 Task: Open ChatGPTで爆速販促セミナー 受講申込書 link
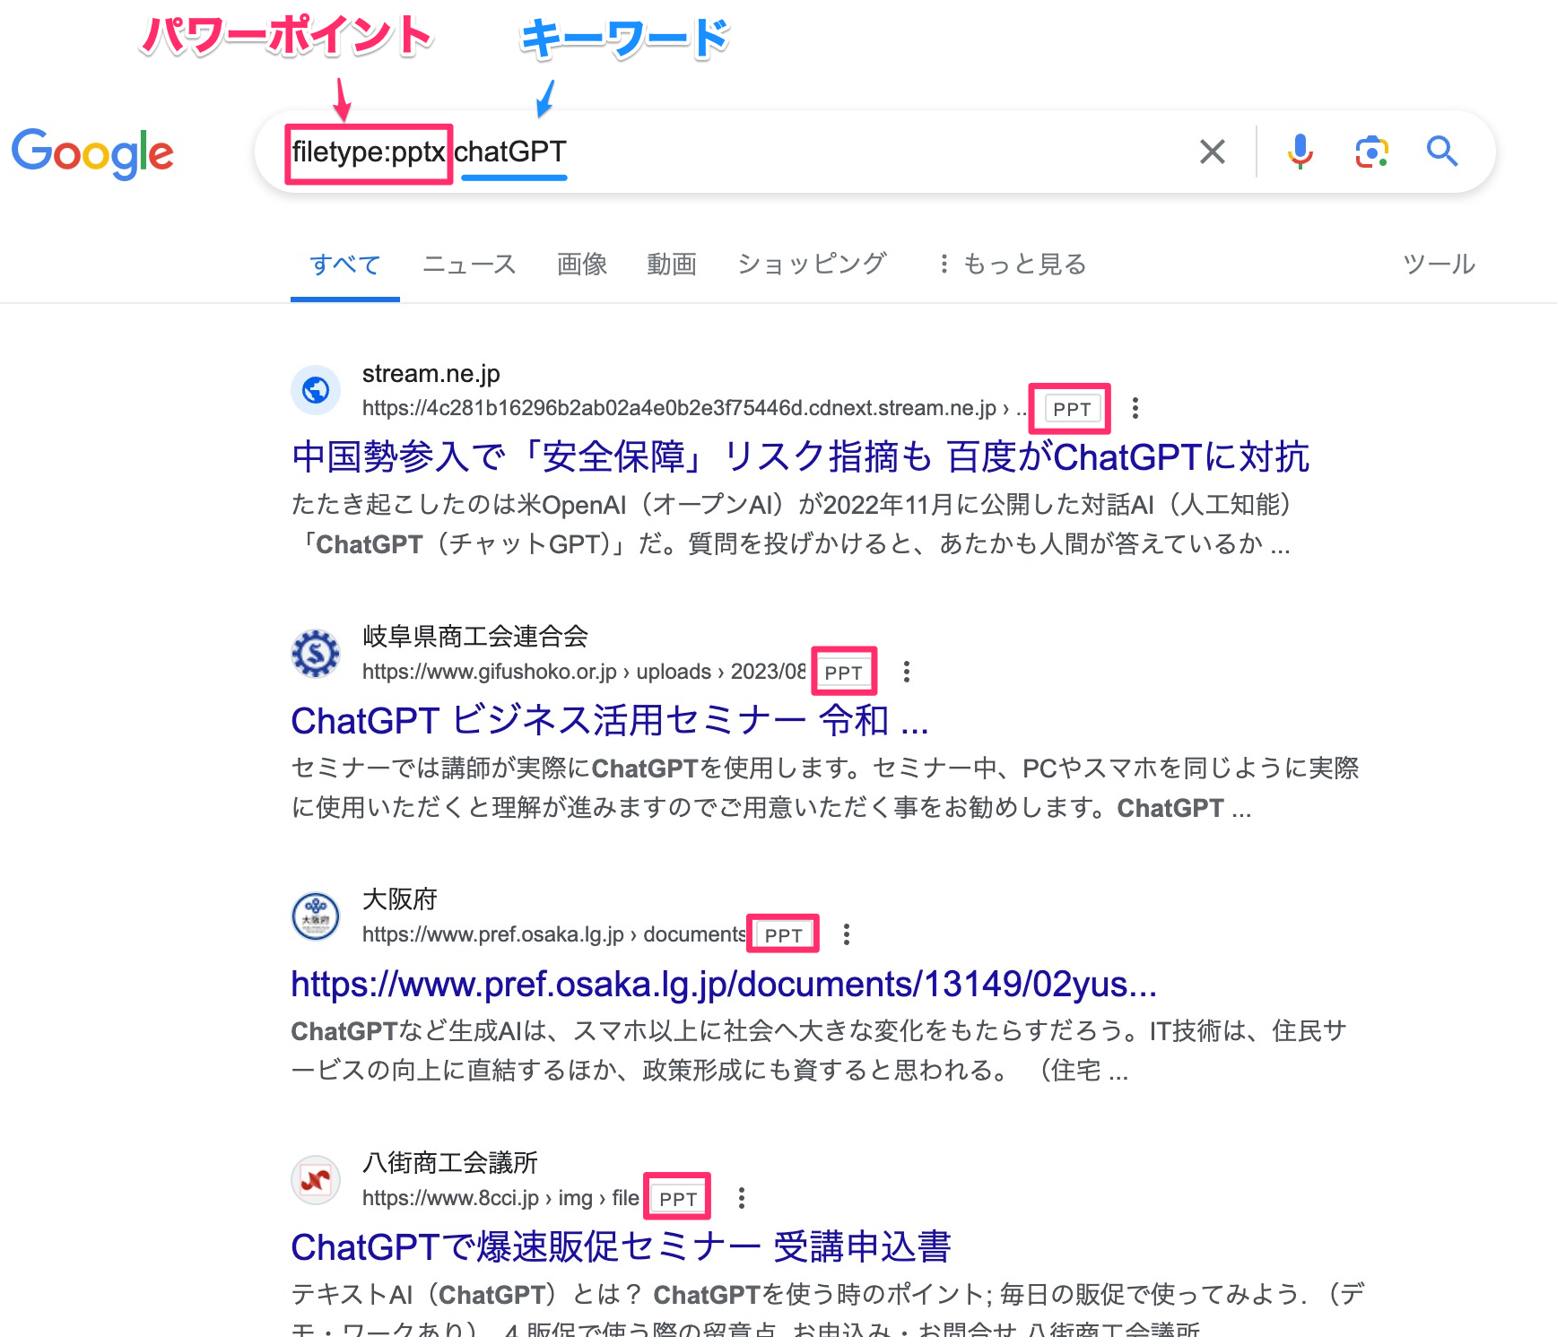pos(621,1246)
